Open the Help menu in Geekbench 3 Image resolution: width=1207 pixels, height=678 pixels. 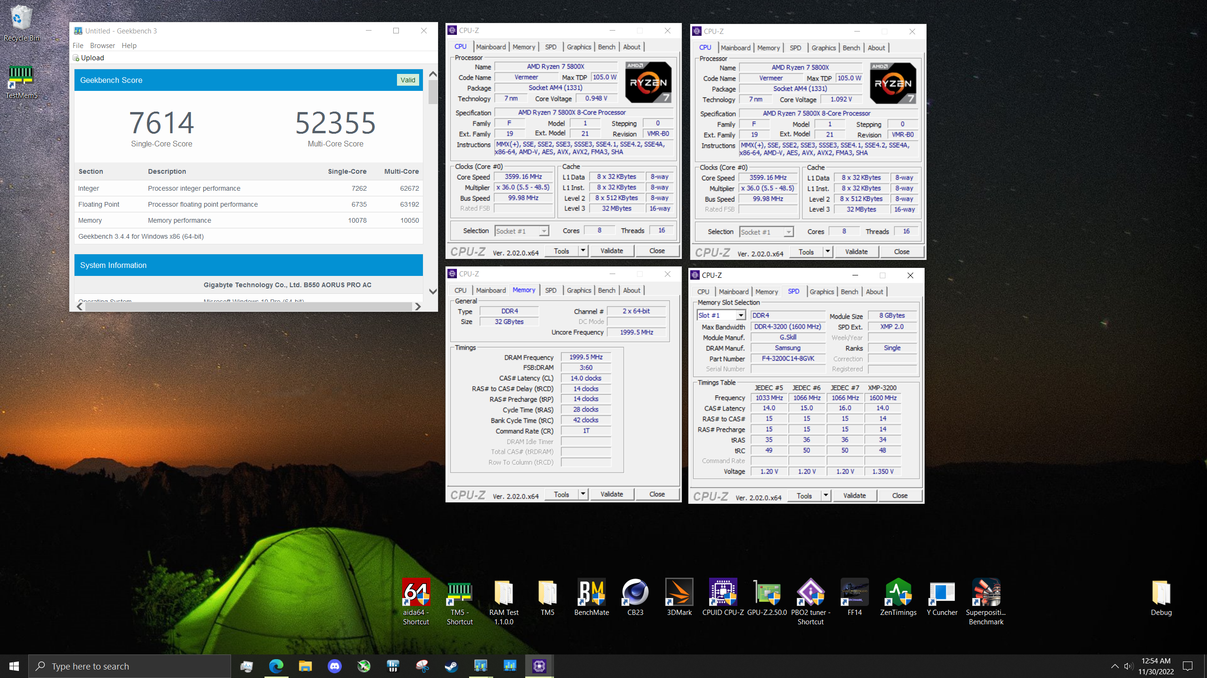[x=129, y=46]
